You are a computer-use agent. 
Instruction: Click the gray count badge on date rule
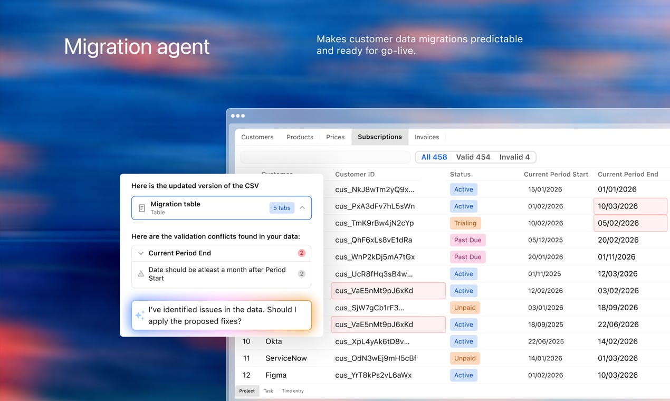(302, 274)
